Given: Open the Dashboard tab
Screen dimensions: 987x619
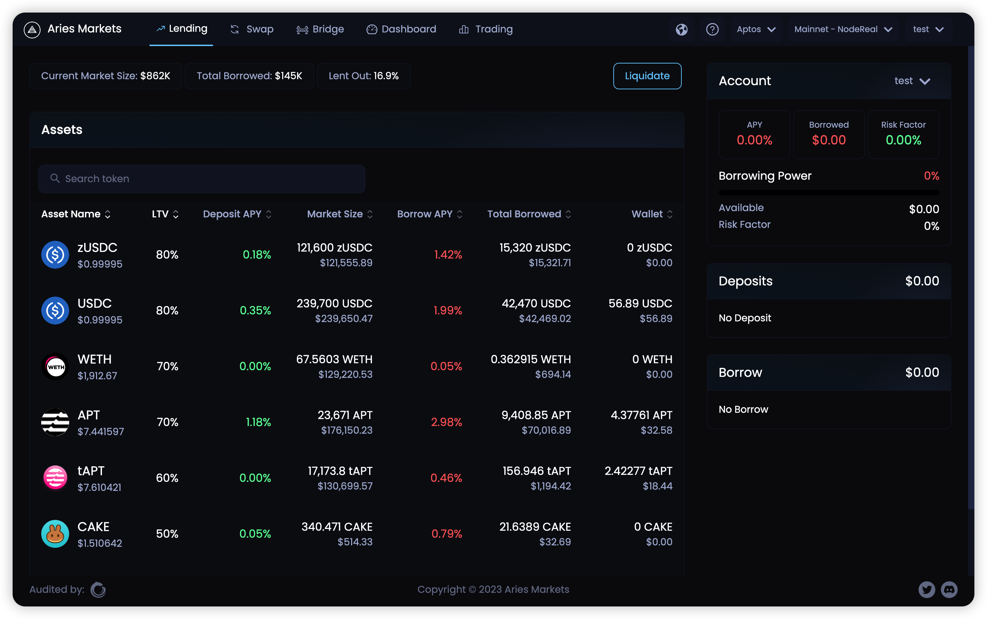Looking at the screenshot, I should (401, 29).
